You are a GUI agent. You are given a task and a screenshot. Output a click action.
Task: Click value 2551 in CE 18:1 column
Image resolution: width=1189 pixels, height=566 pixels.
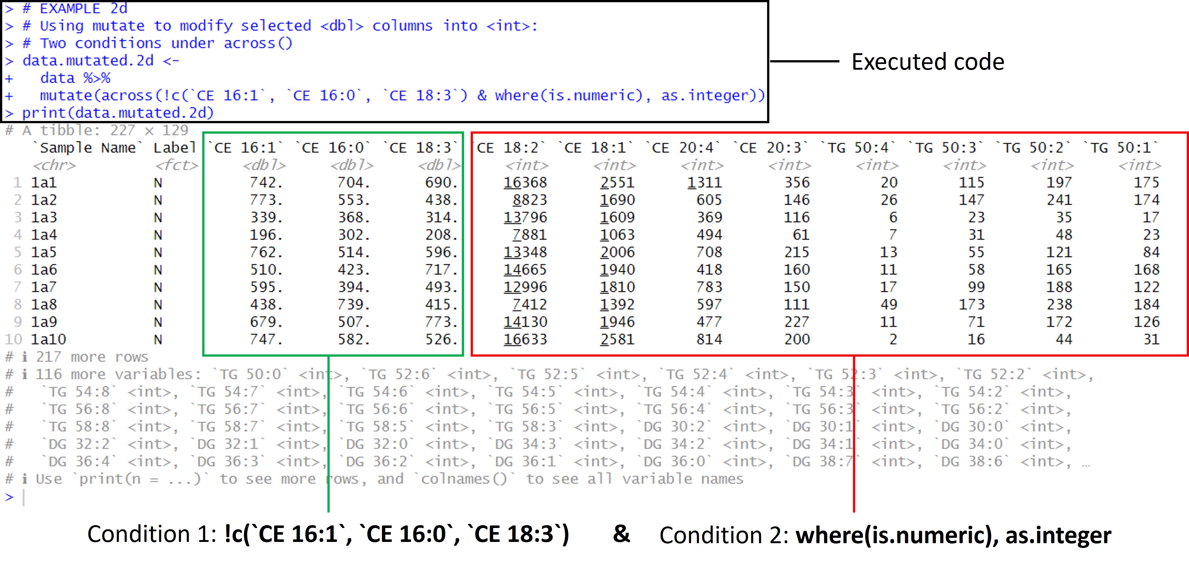coord(617,183)
